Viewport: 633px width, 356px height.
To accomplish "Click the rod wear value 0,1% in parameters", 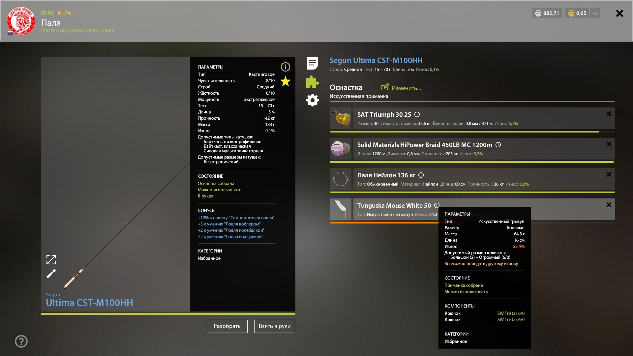I will point(270,131).
